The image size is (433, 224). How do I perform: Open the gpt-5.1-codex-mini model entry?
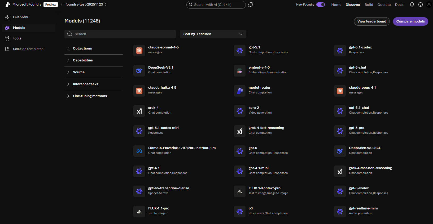click(164, 128)
